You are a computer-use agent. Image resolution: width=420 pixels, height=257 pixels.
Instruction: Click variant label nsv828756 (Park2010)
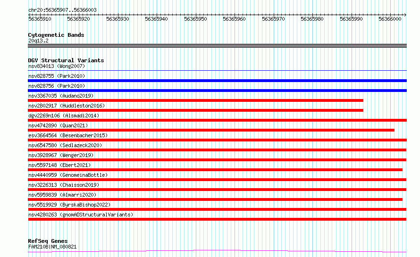point(57,86)
